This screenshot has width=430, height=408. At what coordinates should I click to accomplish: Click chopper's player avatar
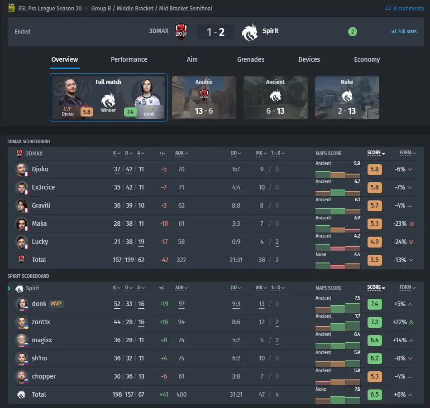[x=22, y=376]
